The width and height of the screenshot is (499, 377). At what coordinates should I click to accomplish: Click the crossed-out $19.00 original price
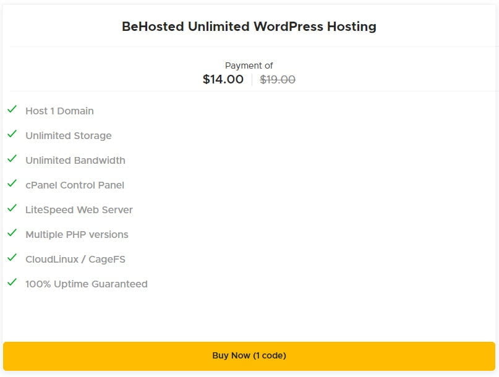pyautogui.click(x=276, y=79)
